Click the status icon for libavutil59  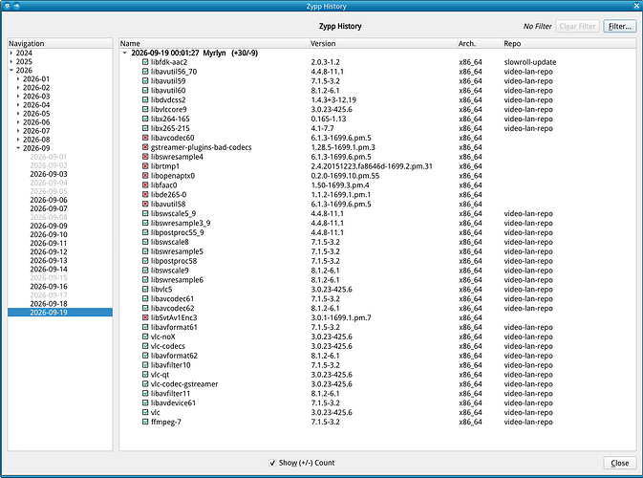[x=145, y=81]
